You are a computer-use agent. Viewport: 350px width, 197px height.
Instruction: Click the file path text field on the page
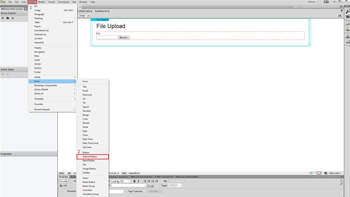tap(108, 38)
